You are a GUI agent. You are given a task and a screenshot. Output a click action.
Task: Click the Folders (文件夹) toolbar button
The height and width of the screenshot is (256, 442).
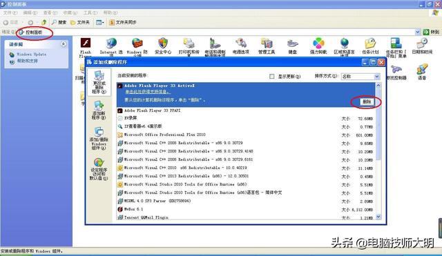coord(80,22)
